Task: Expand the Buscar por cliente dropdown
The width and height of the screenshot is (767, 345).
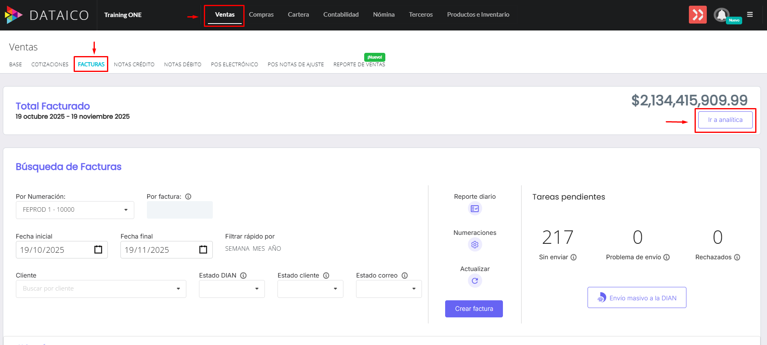Action: tap(101, 289)
